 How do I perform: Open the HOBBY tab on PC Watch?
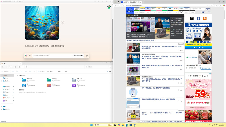coord(170,12)
